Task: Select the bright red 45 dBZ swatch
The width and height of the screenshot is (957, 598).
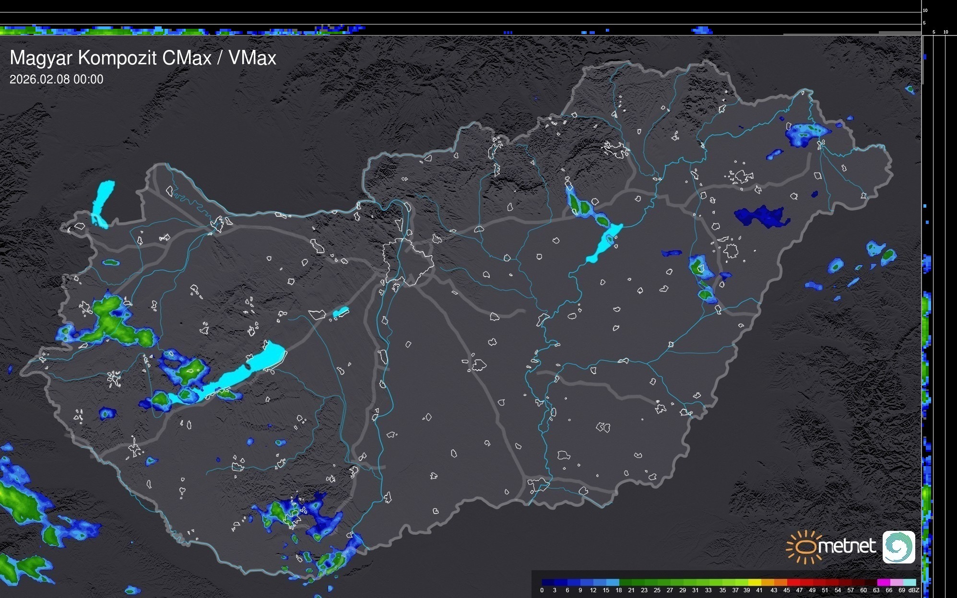Action: click(x=793, y=582)
